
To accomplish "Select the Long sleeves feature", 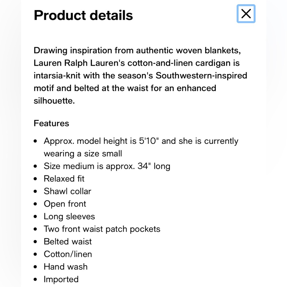I will pyautogui.click(x=69, y=216).
